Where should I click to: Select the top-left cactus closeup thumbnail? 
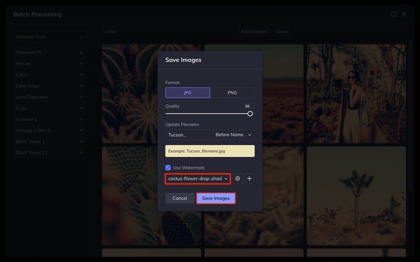tap(129, 94)
